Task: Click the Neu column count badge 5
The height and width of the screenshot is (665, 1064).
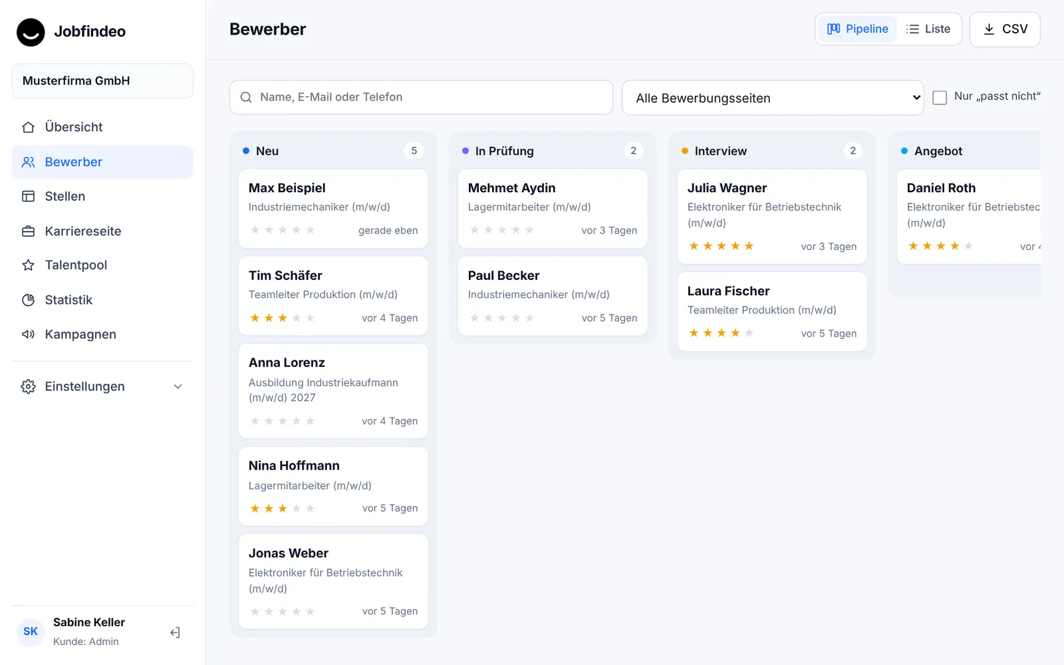Action: click(x=414, y=151)
